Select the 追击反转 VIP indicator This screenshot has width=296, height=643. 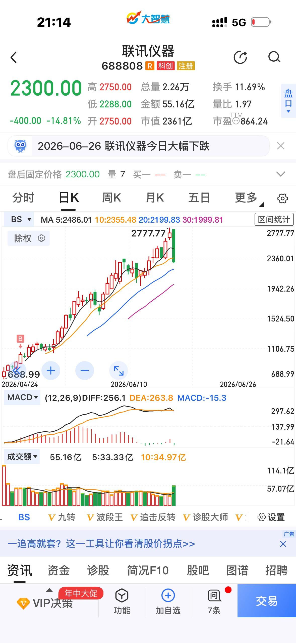(153, 517)
